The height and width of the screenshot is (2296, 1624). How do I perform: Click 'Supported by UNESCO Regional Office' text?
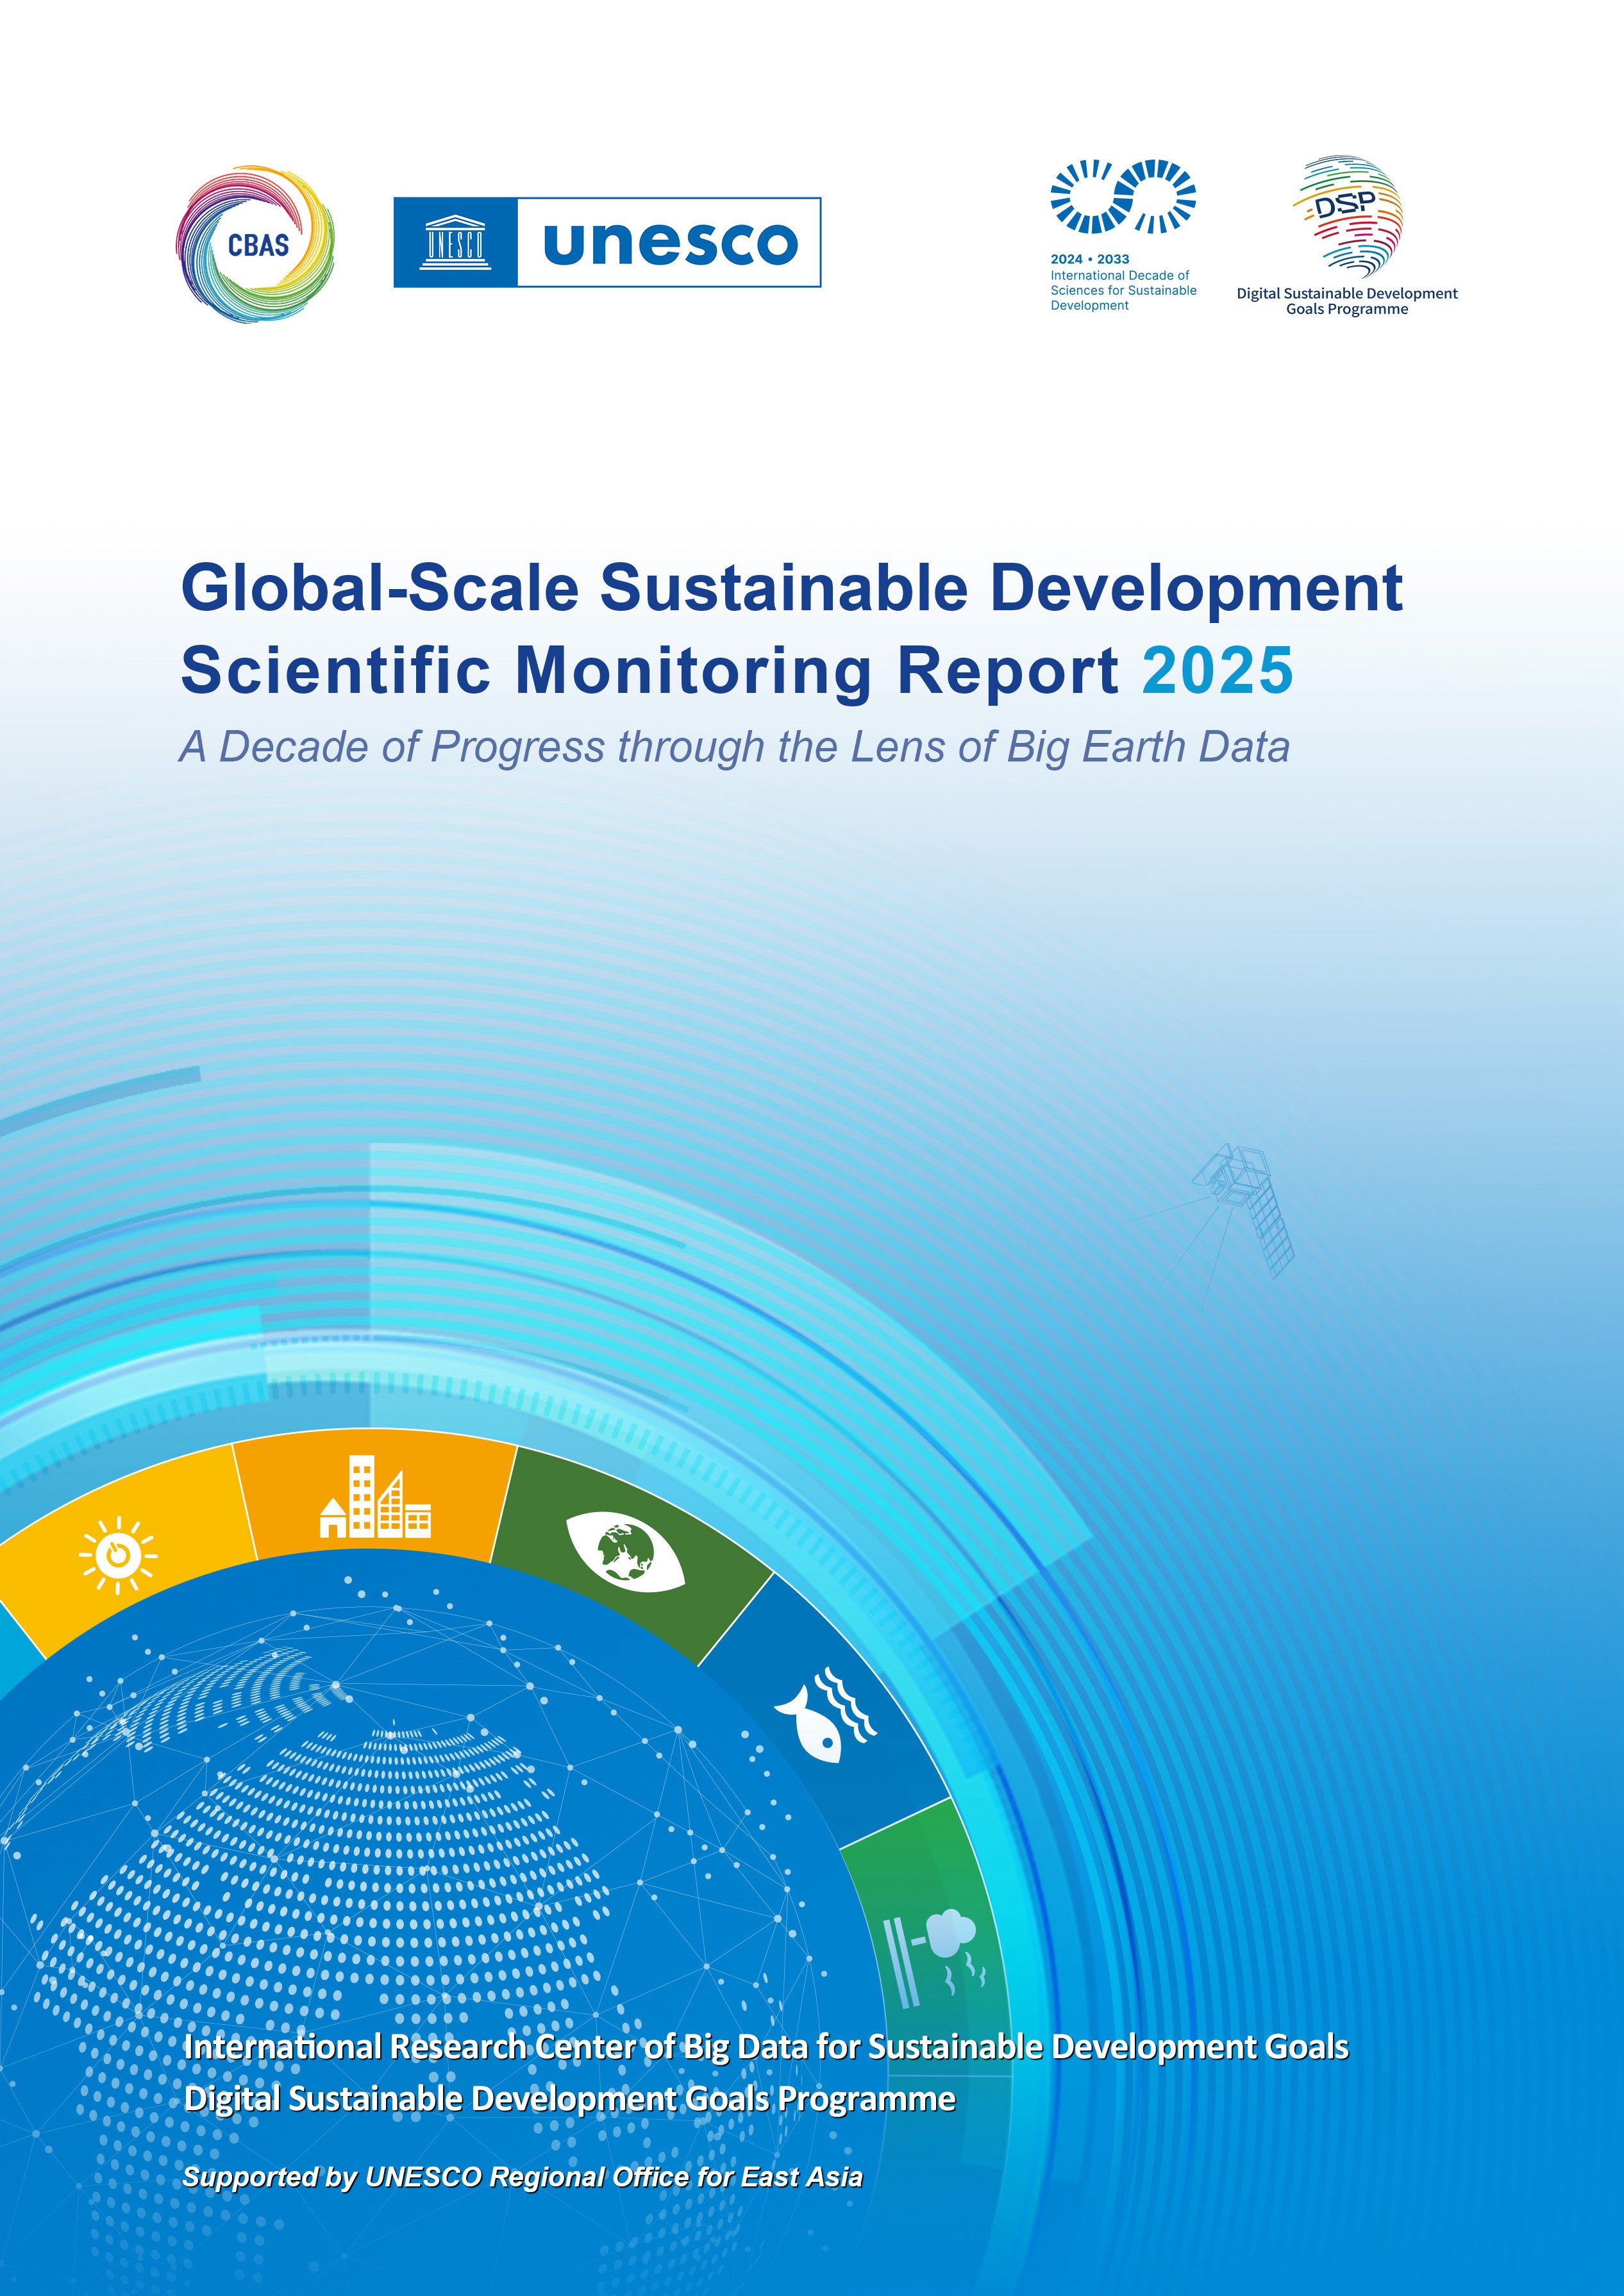(522, 2177)
